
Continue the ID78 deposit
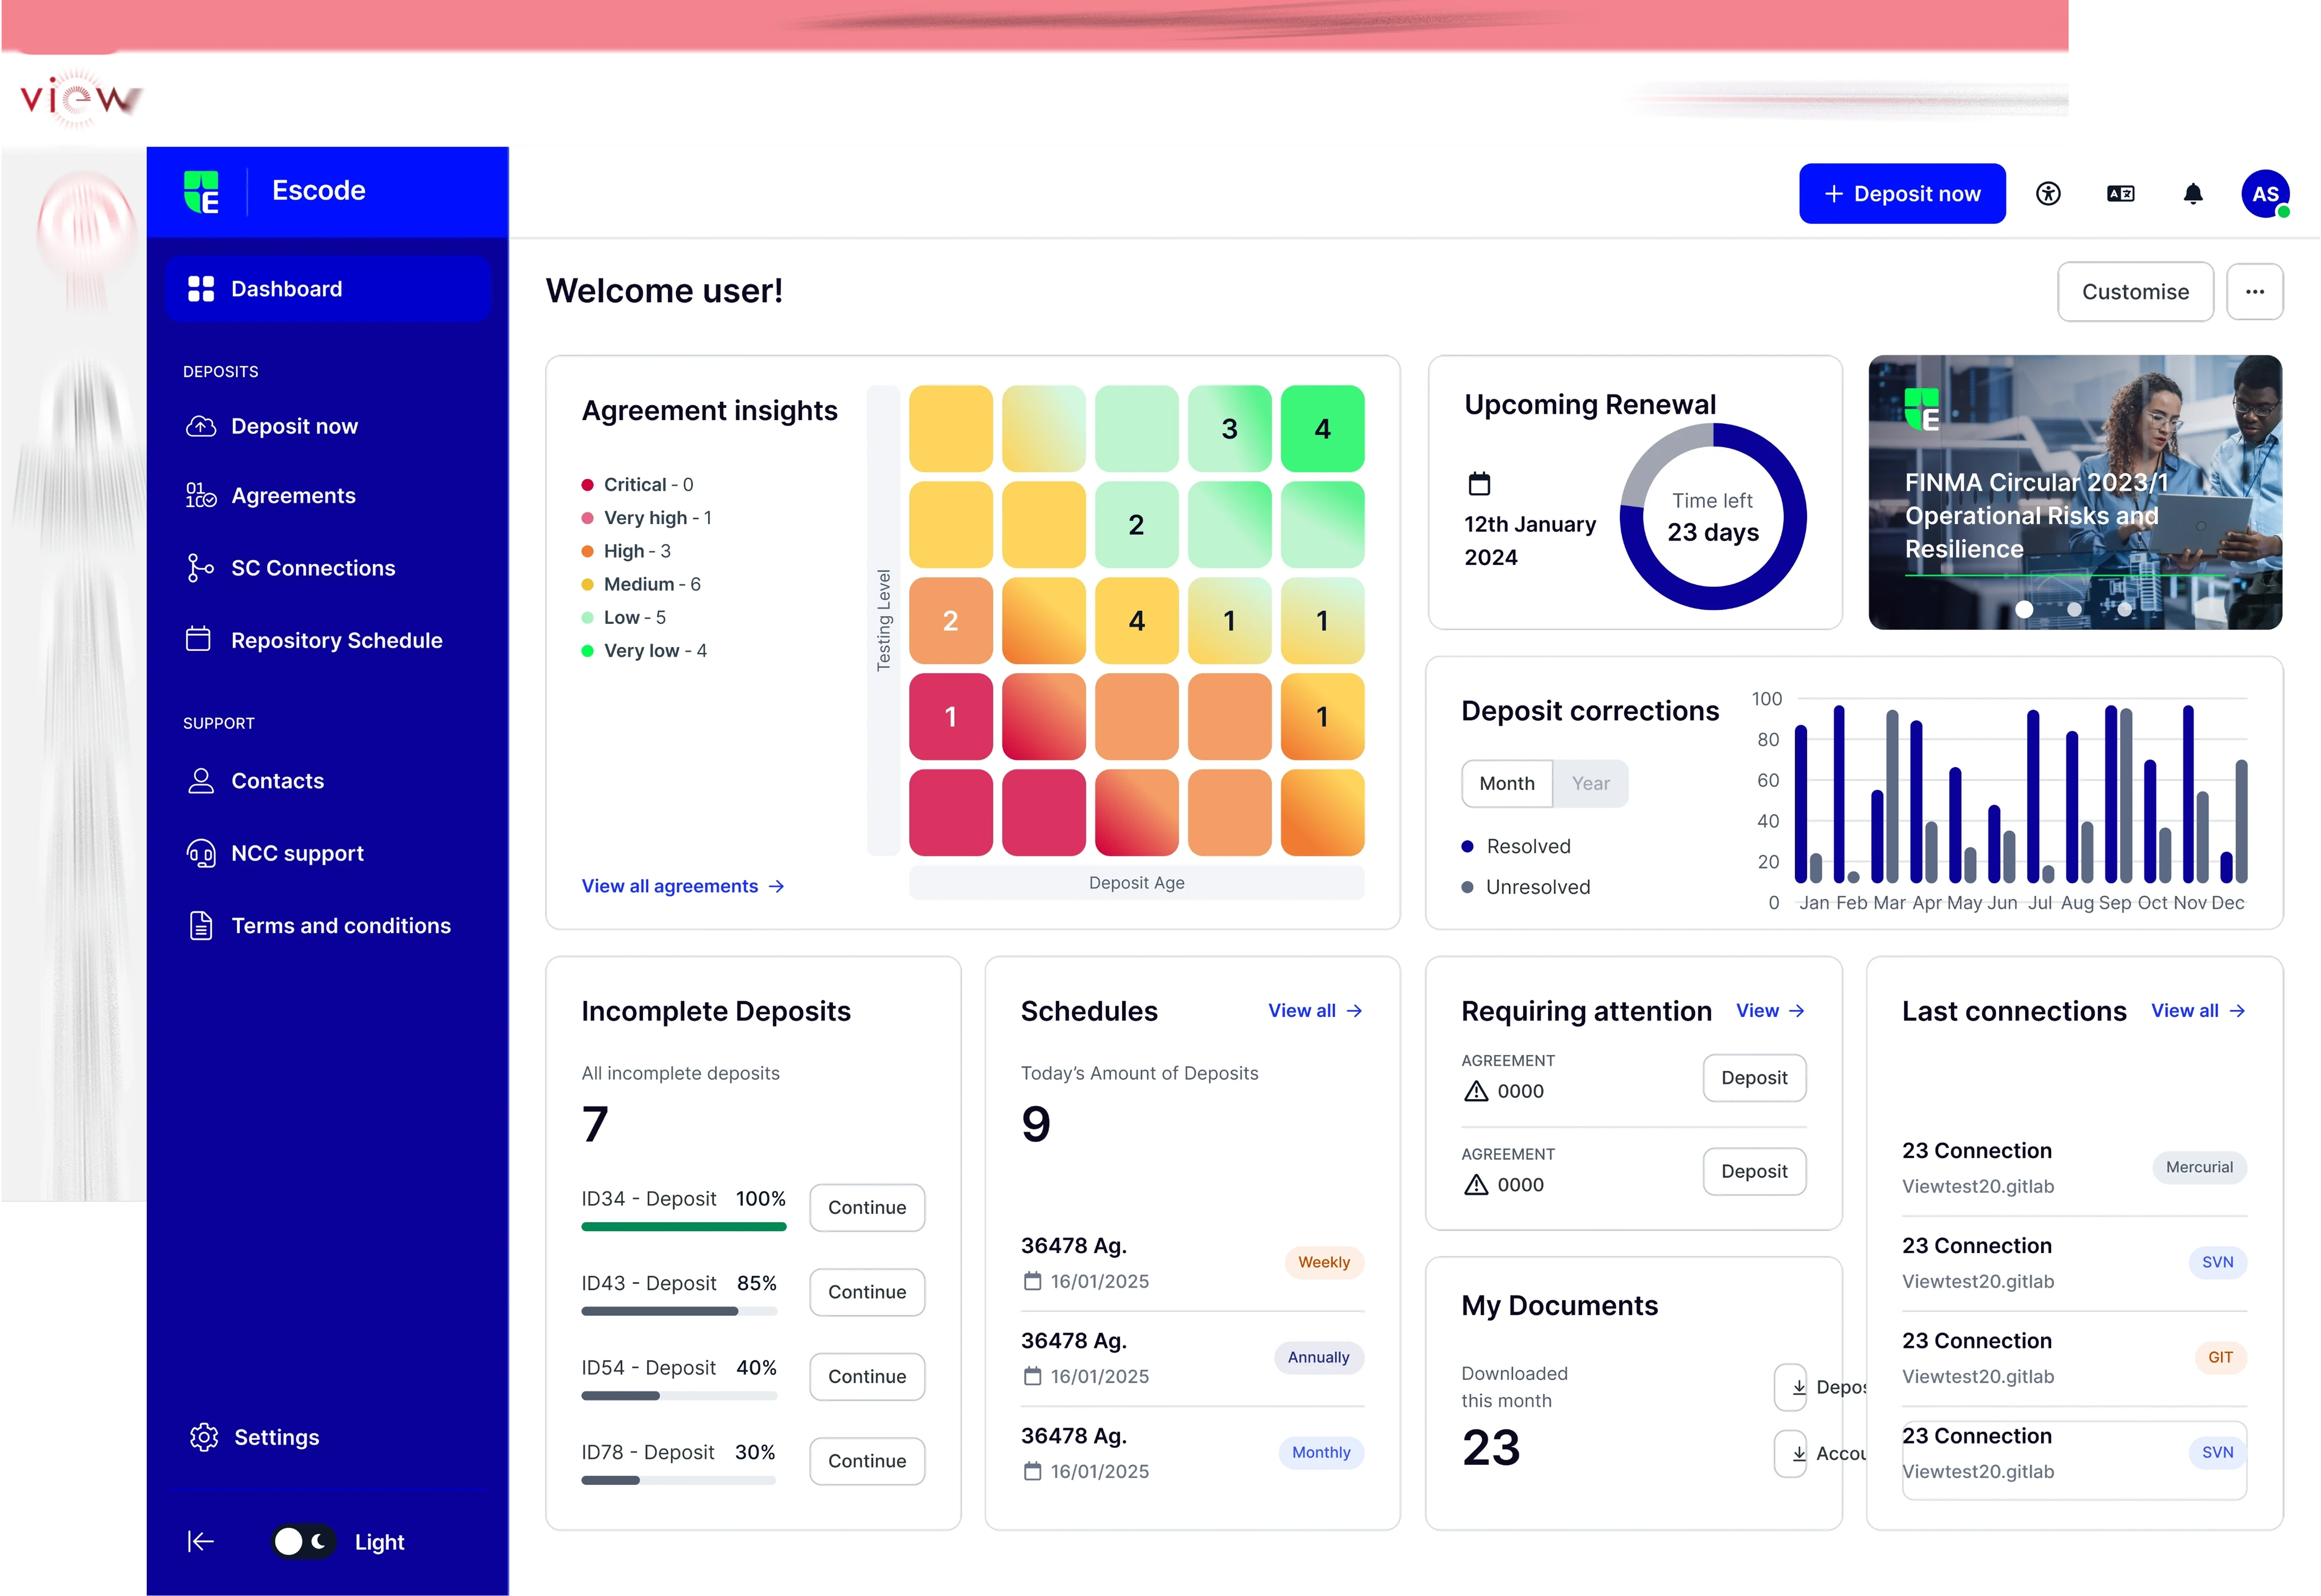[867, 1460]
